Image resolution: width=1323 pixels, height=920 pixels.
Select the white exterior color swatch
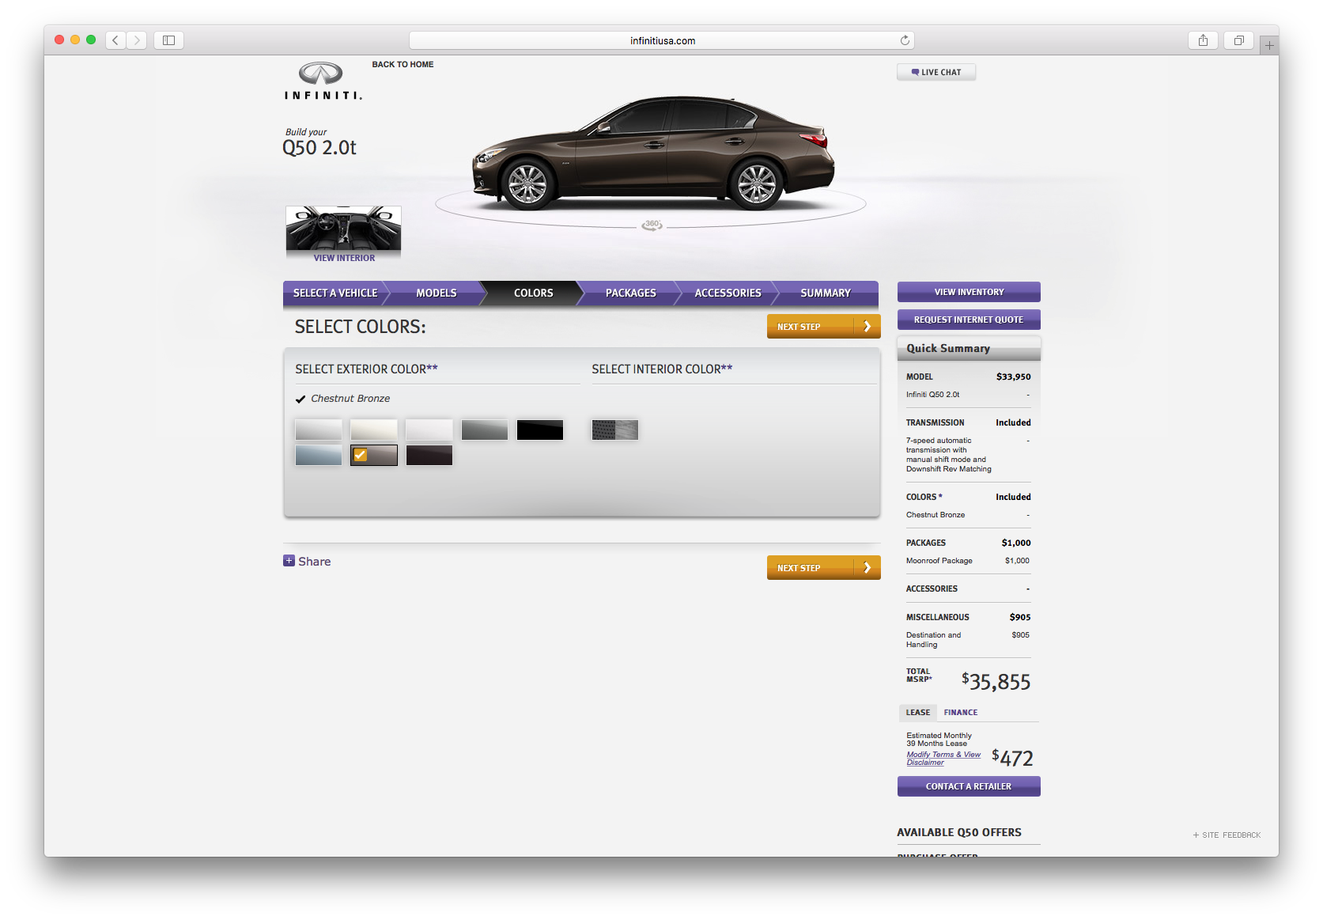point(429,430)
